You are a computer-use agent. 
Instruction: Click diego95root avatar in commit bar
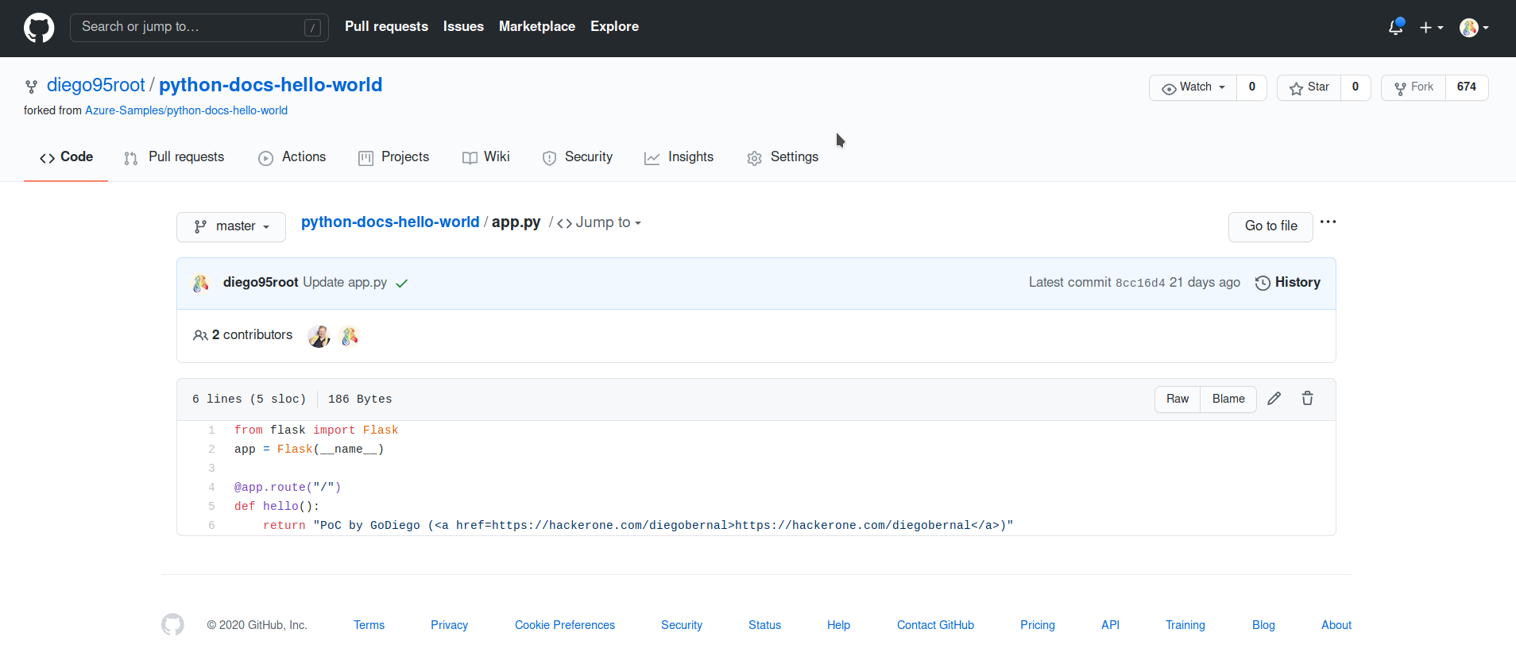[201, 283]
